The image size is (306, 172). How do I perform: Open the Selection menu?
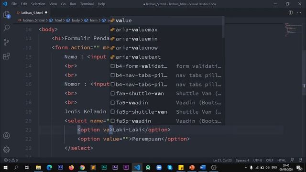(38, 4)
